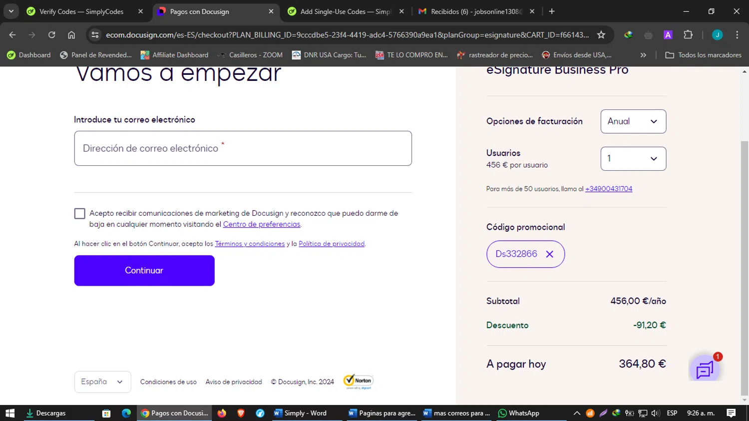The height and width of the screenshot is (421, 749).
Task: Open the tab search dropdown arrow
Action: [x=11, y=11]
